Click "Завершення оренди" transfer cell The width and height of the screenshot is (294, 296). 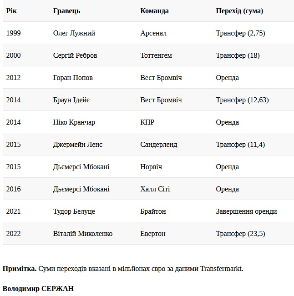[x=246, y=211]
